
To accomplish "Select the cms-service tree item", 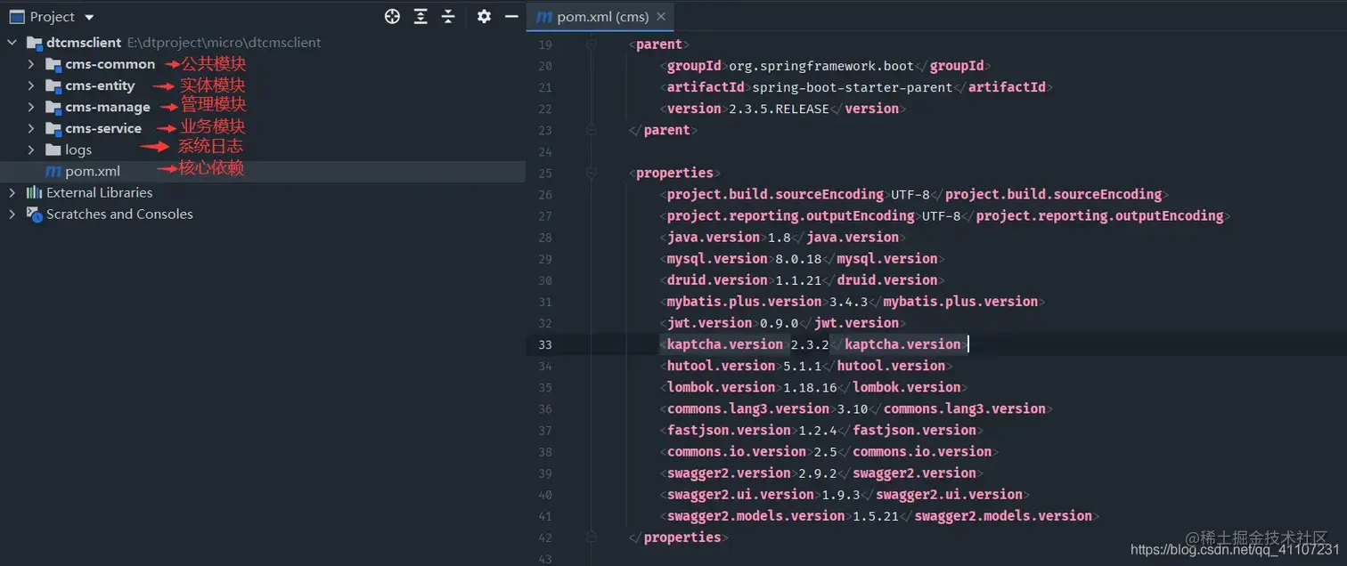I will click(x=263, y=128).
